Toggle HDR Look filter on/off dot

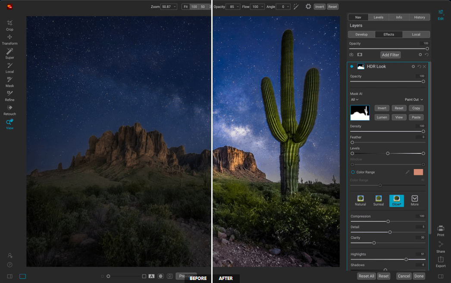(x=352, y=66)
